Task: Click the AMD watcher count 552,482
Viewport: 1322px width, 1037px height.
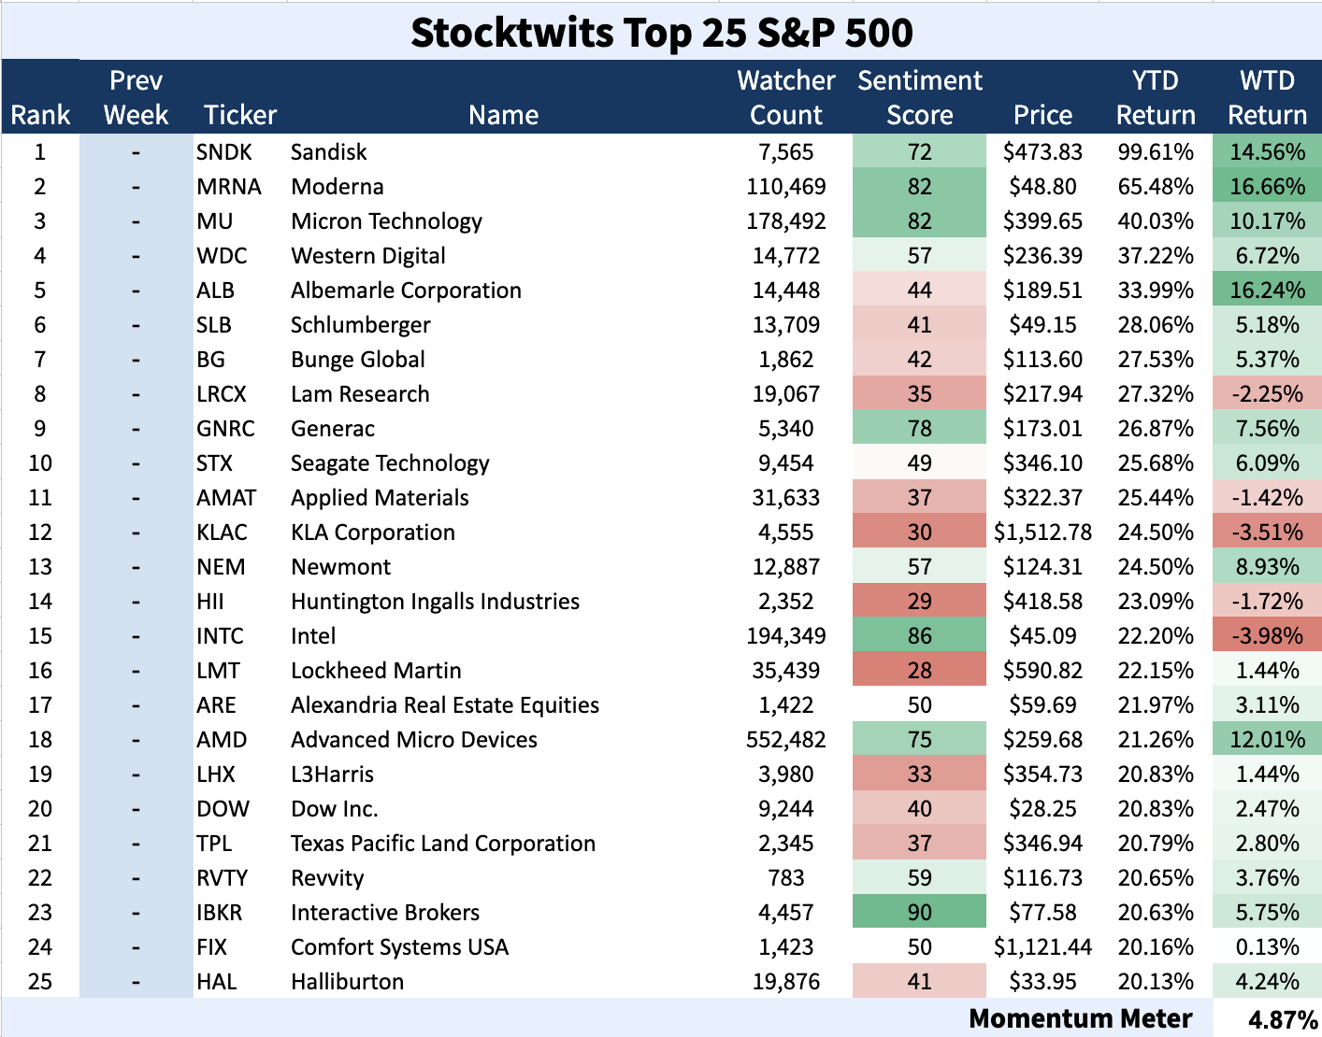Action: coord(785,740)
